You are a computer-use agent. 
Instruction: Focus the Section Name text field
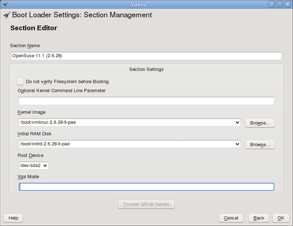pyautogui.click(x=146, y=56)
